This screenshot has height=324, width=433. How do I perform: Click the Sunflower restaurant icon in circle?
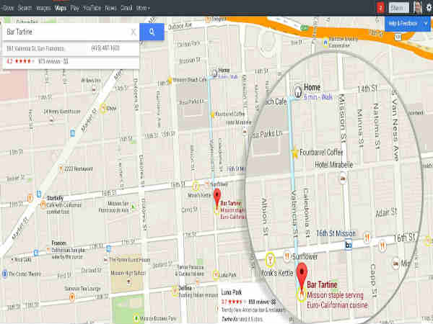(x=287, y=256)
